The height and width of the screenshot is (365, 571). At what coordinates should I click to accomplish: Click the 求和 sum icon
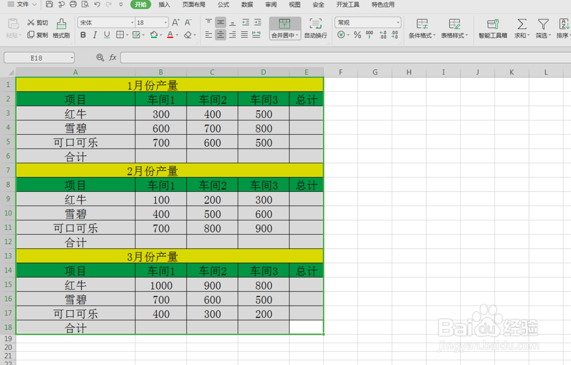[522, 24]
